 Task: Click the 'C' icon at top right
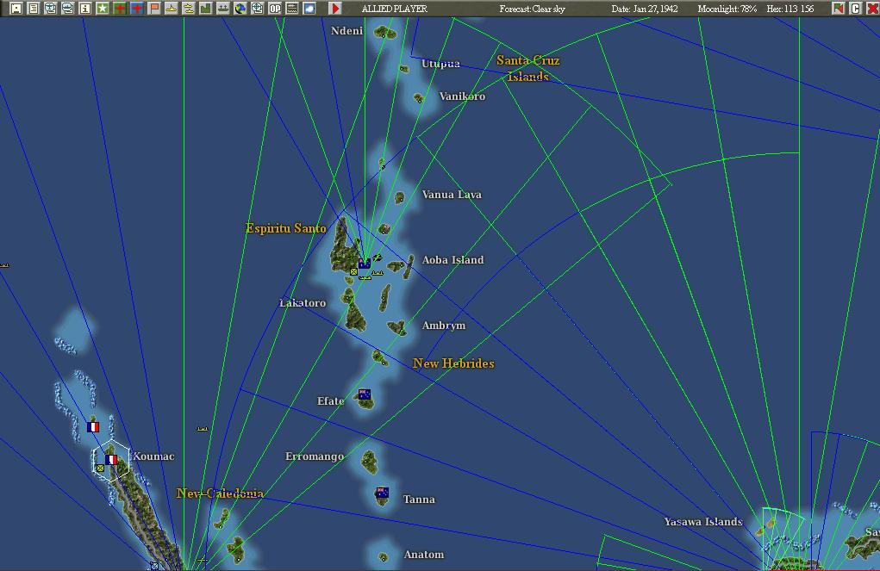[855, 9]
